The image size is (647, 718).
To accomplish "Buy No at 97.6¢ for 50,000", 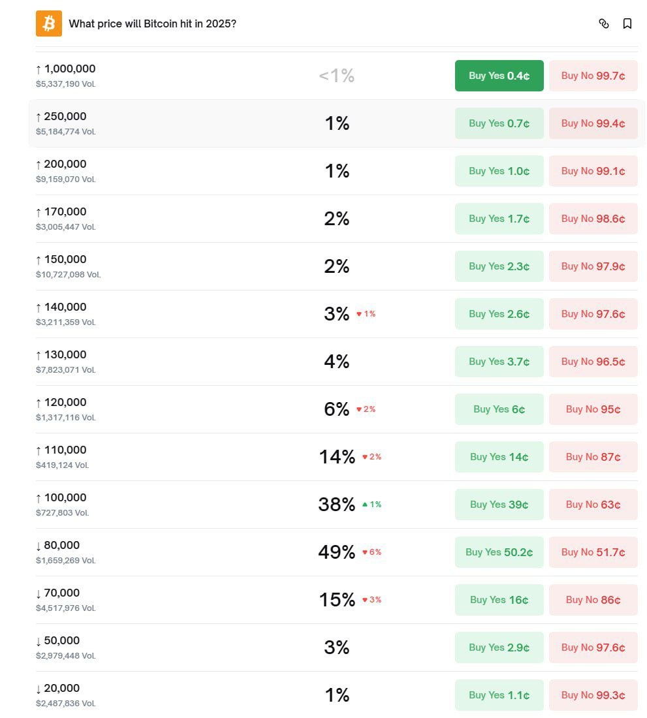I will pos(593,648).
